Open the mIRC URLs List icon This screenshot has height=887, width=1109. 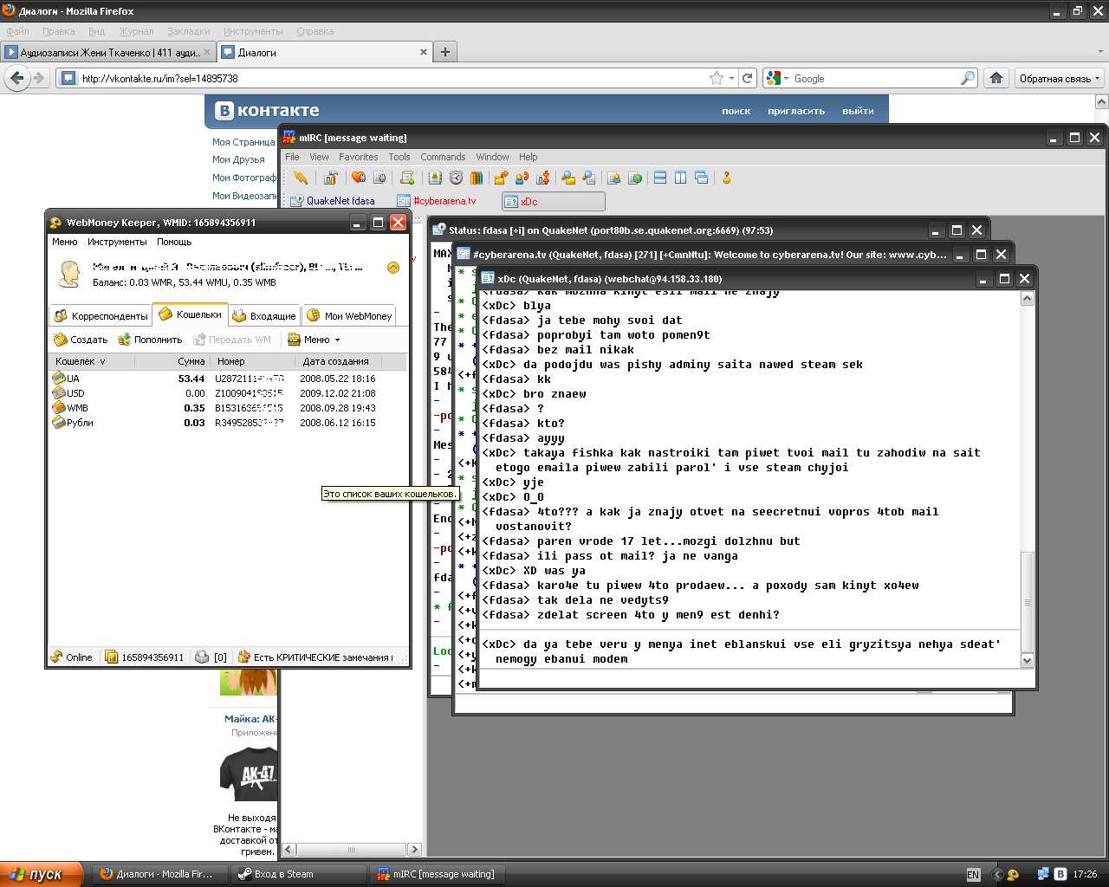(635, 178)
